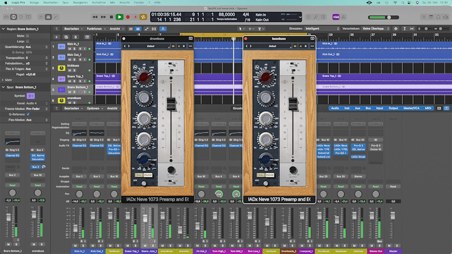Toggle the automation view icon

point(146,29)
